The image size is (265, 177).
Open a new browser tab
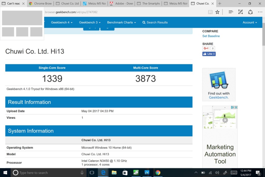tap(220, 3)
